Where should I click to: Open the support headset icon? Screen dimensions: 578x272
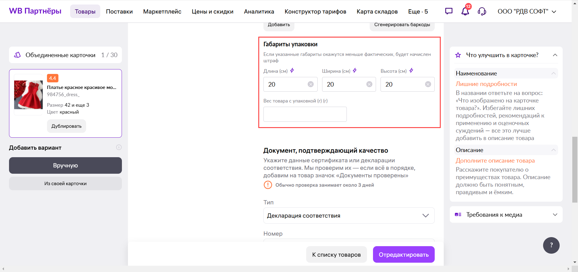point(482,11)
